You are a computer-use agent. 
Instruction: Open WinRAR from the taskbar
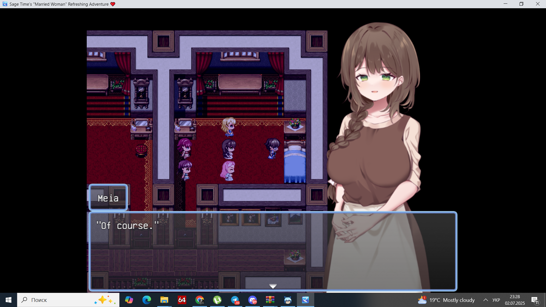tap(270, 300)
